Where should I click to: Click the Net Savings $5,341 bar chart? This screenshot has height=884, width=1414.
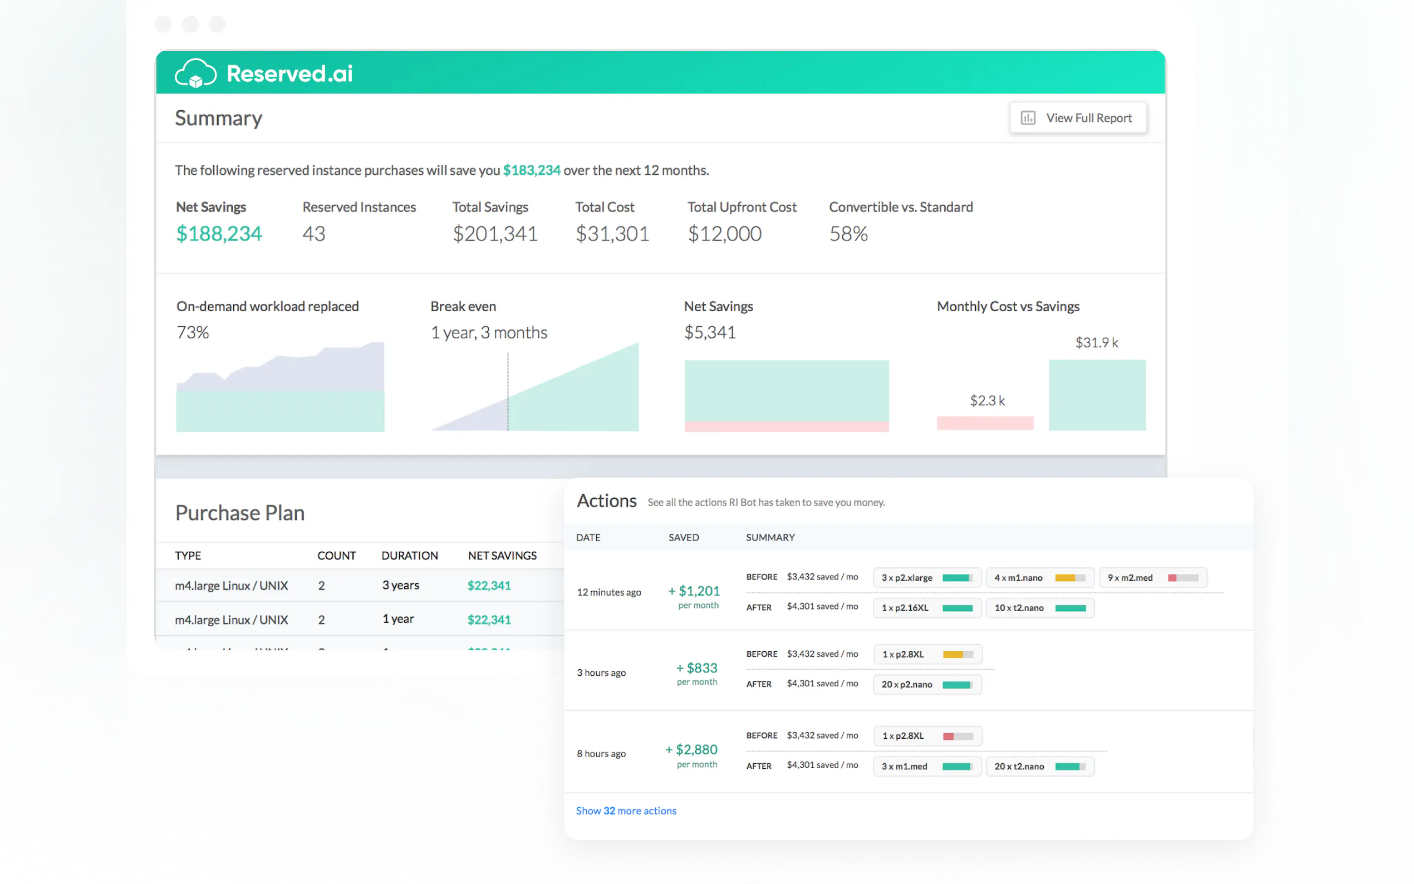(x=786, y=396)
